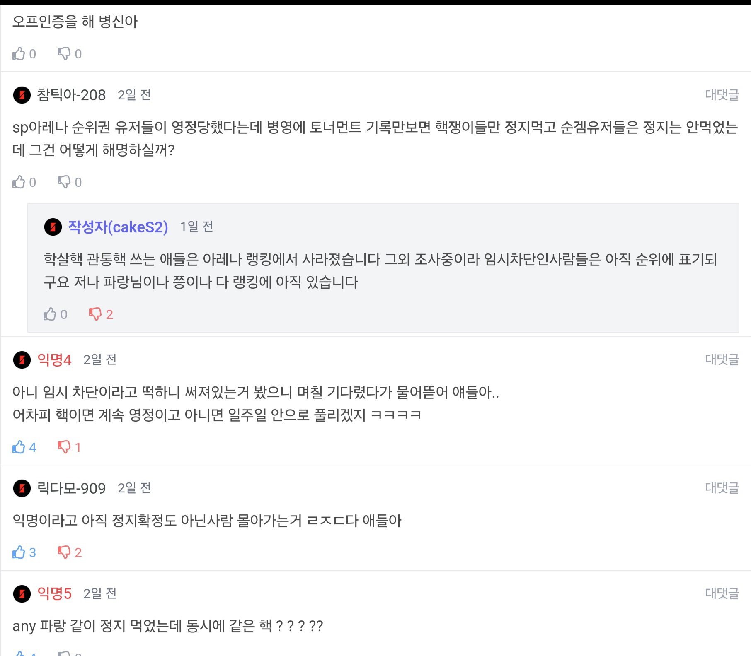
Task: Downvote the top 오프인증 comment
Action: (64, 54)
